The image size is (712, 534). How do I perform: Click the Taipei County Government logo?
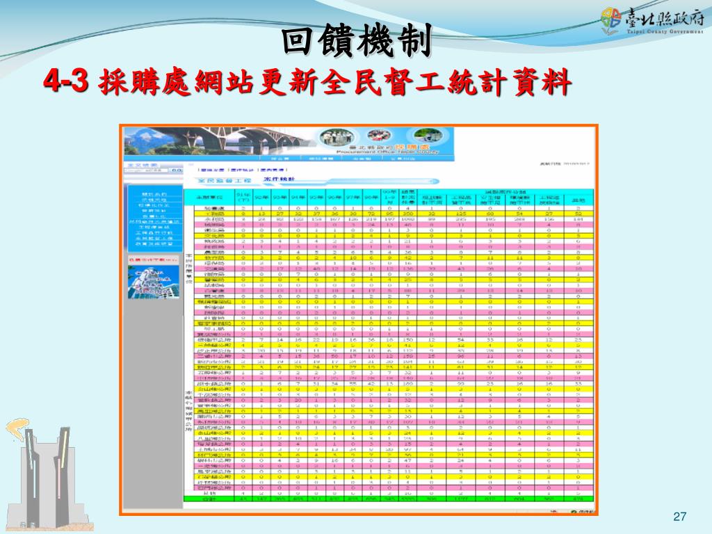[x=652, y=21]
